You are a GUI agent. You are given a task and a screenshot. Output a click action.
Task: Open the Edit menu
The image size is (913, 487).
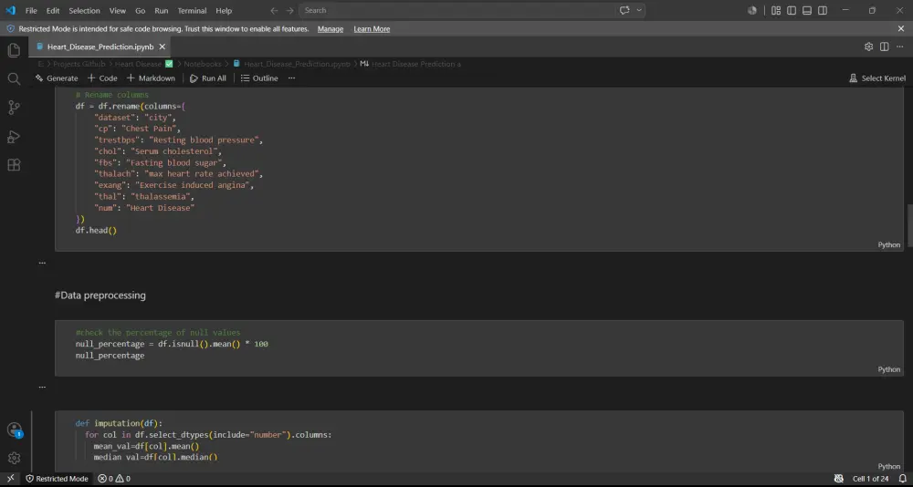pyautogui.click(x=53, y=10)
